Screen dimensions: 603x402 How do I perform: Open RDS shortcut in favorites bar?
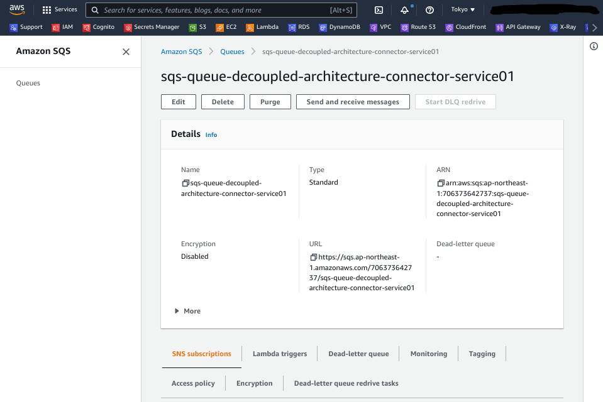[299, 27]
